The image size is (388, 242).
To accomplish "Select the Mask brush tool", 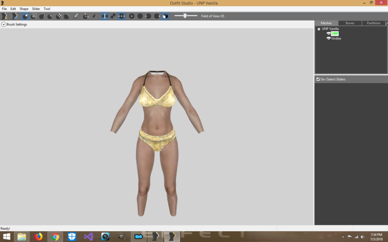I will (34, 16).
